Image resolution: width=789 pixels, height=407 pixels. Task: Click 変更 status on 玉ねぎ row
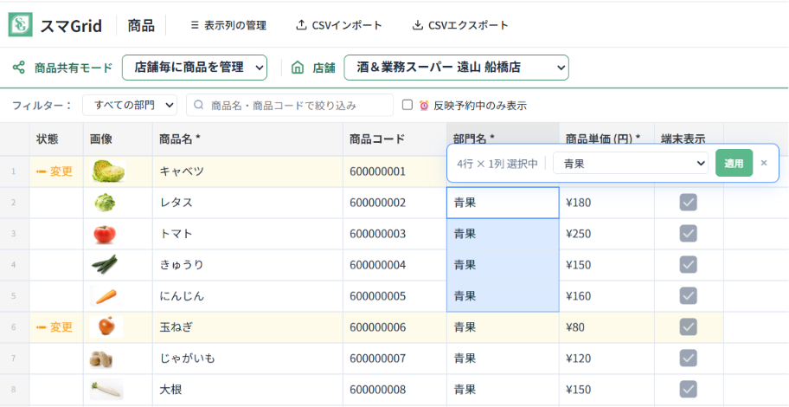point(55,327)
